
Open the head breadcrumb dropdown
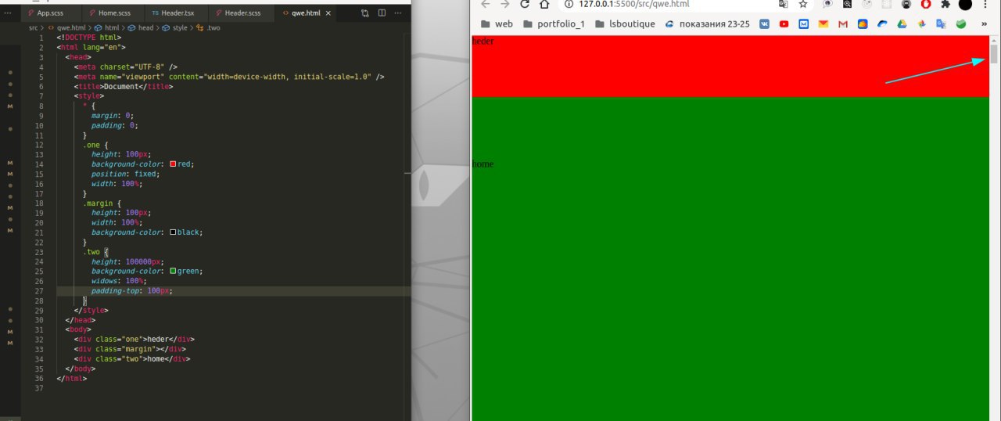(x=139, y=27)
